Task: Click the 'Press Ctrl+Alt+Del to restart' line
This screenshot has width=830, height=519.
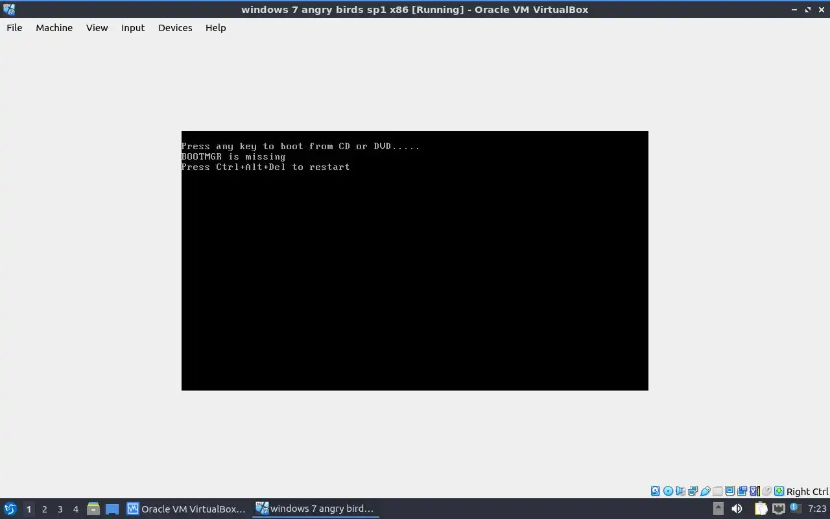Action: point(266,167)
